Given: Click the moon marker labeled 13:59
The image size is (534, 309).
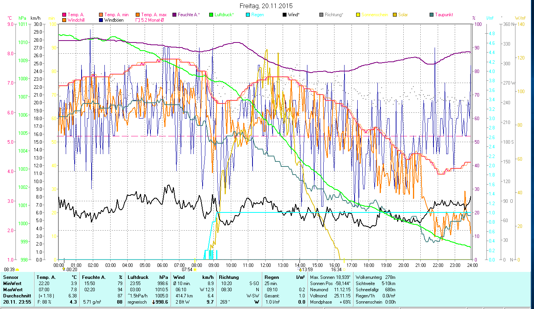Looking at the screenshot, I should coord(300,270).
